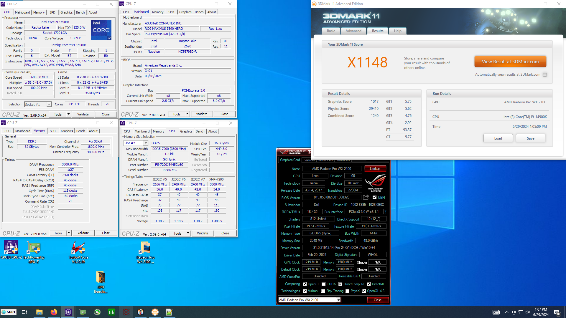
Task: Open the Graphics tab in the Memory CPU-Z window
Action: pos(67,131)
